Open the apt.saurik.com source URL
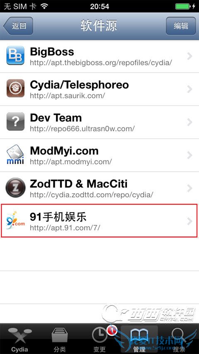 point(68,96)
